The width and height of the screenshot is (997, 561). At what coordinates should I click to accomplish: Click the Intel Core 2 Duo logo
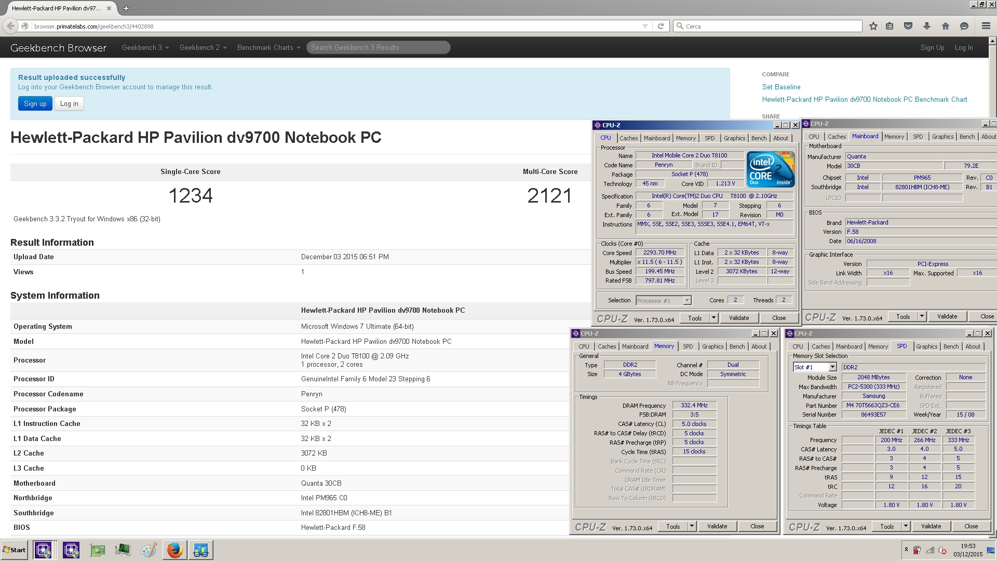pyautogui.click(x=771, y=169)
